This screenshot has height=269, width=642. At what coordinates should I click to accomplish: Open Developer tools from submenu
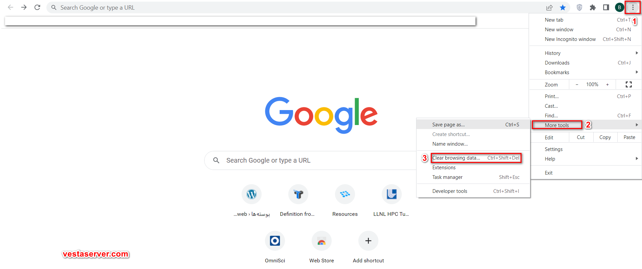tap(473, 191)
